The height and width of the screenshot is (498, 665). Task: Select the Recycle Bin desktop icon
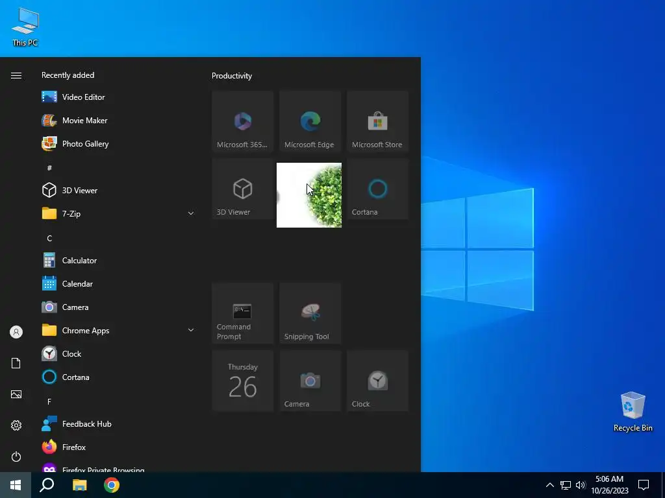(x=633, y=412)
